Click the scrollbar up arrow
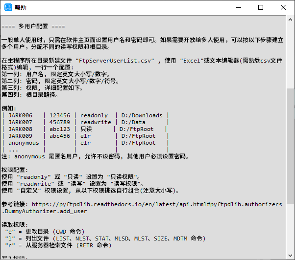Viewport: 295px width, 260px height. click(x=290, y=20)
